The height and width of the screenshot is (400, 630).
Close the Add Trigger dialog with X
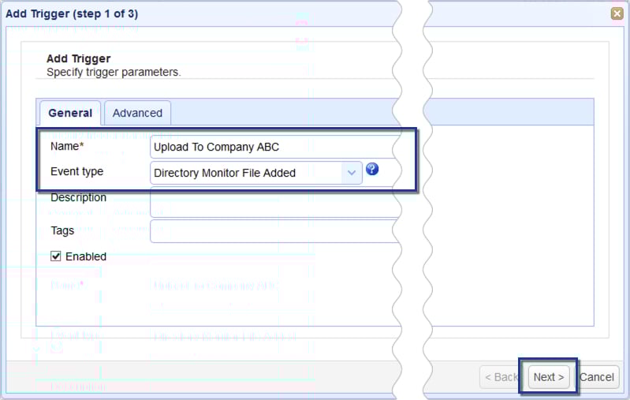click(x=617, y=13)
